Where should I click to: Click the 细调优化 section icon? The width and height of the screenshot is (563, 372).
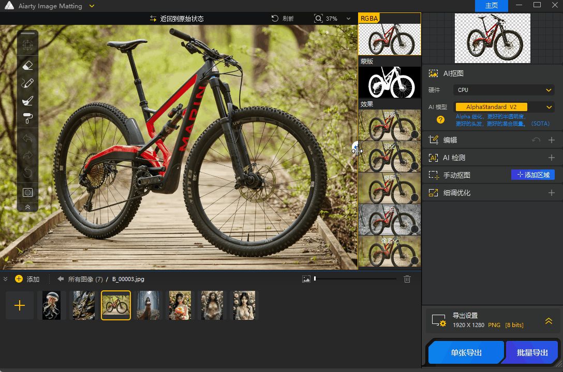[x=434, y=193]
